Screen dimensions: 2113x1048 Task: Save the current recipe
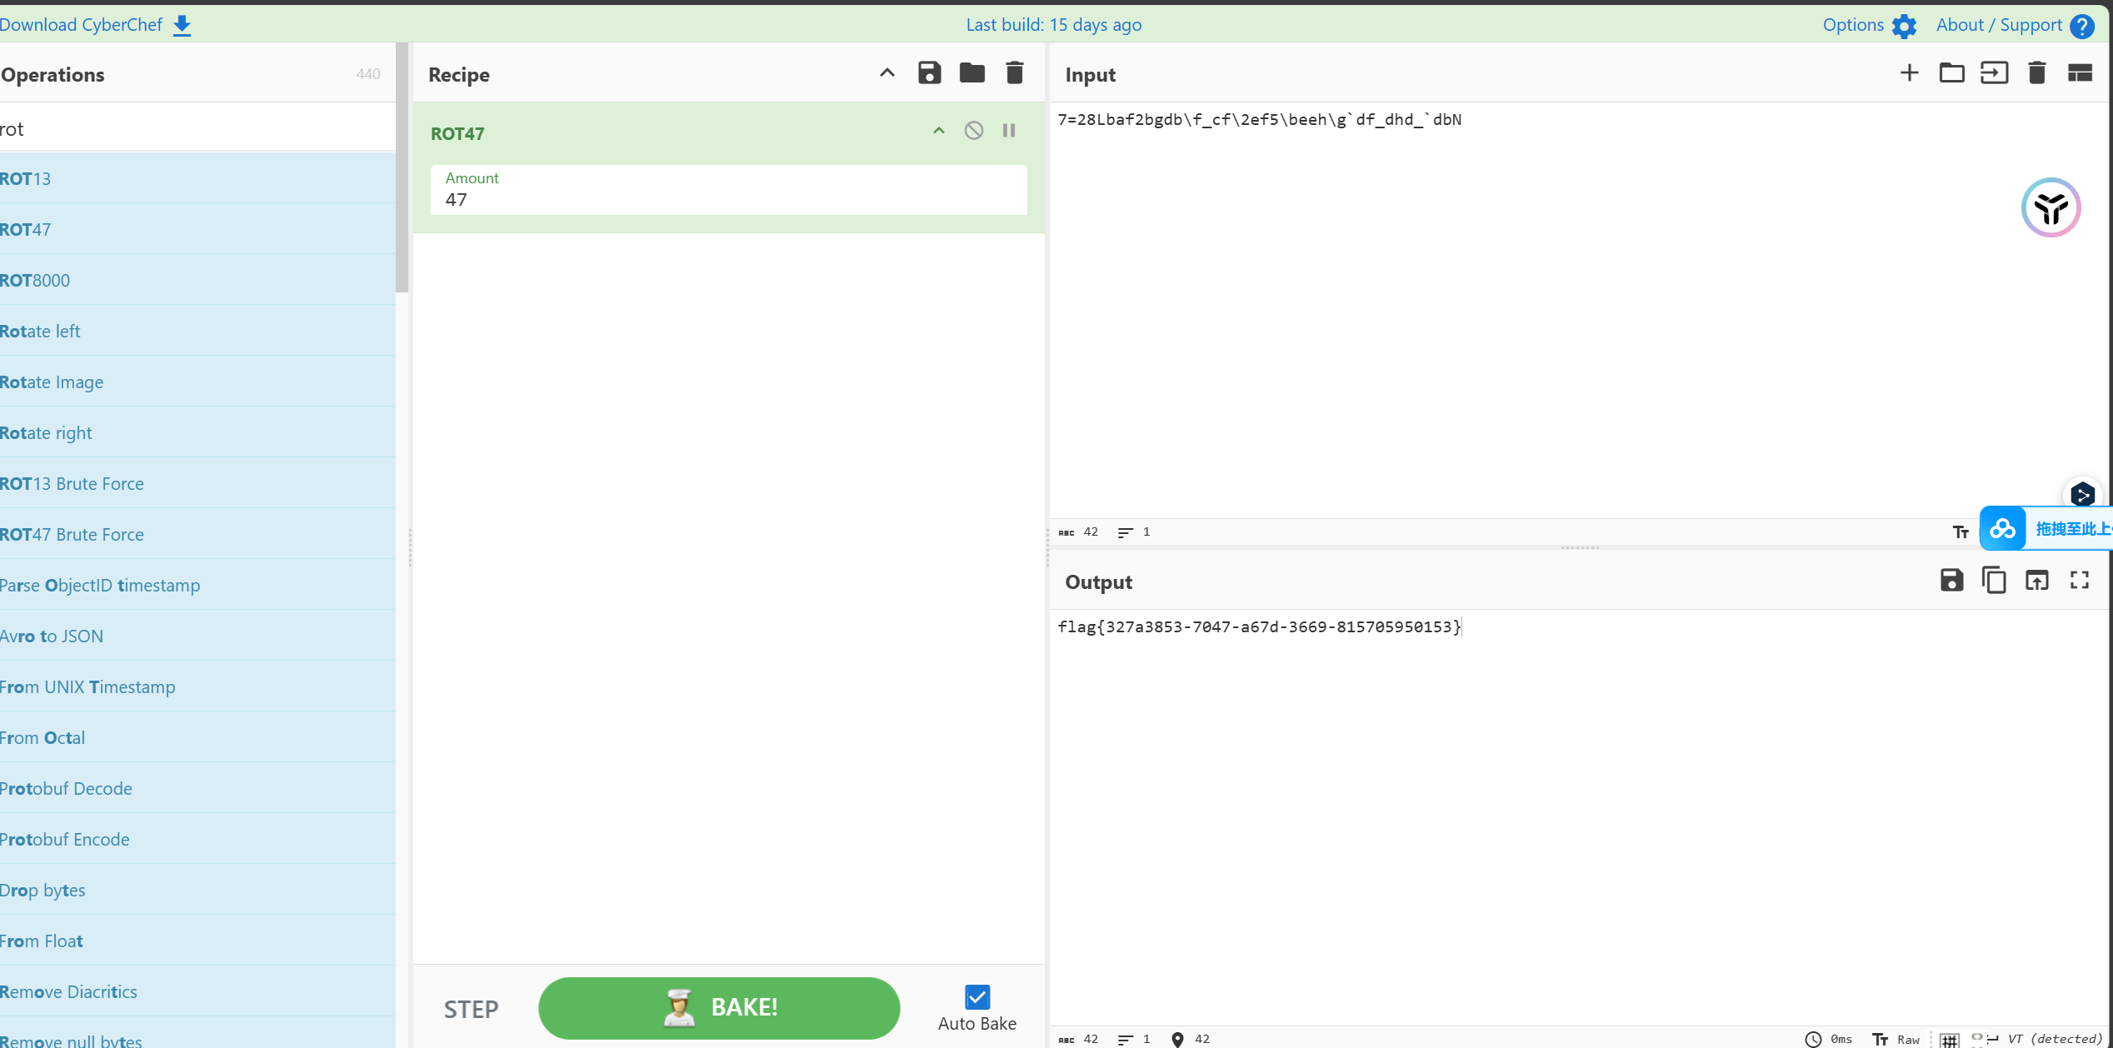click(929, 73)
